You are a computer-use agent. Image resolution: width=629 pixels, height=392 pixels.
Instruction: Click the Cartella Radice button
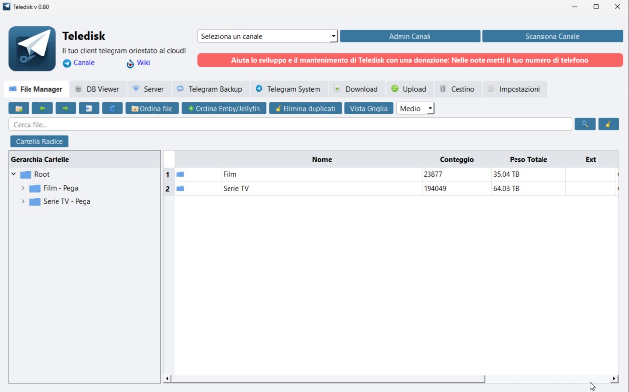coord(39,141)
